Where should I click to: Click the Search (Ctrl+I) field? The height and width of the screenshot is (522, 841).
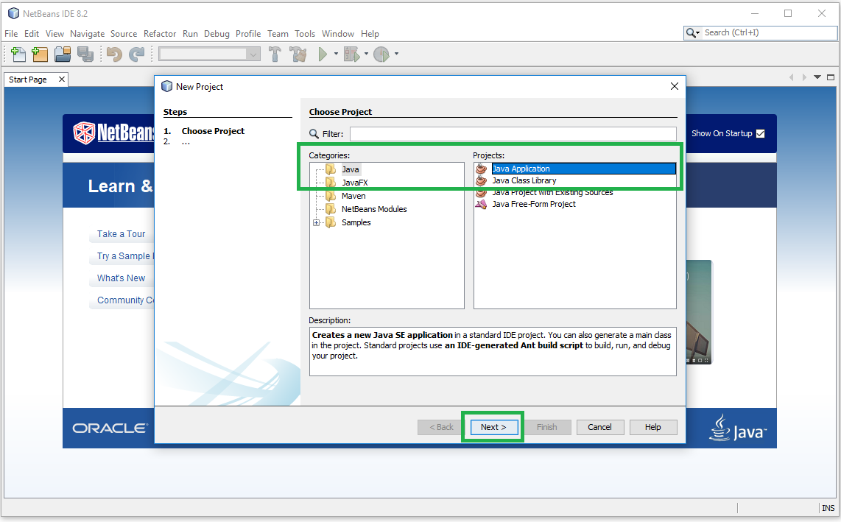pyautogui.click(x=769, y=32)
